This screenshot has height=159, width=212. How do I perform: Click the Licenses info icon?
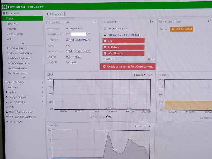115,22
